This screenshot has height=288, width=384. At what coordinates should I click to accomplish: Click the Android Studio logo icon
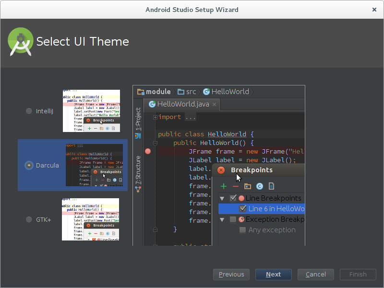(21, 42)
